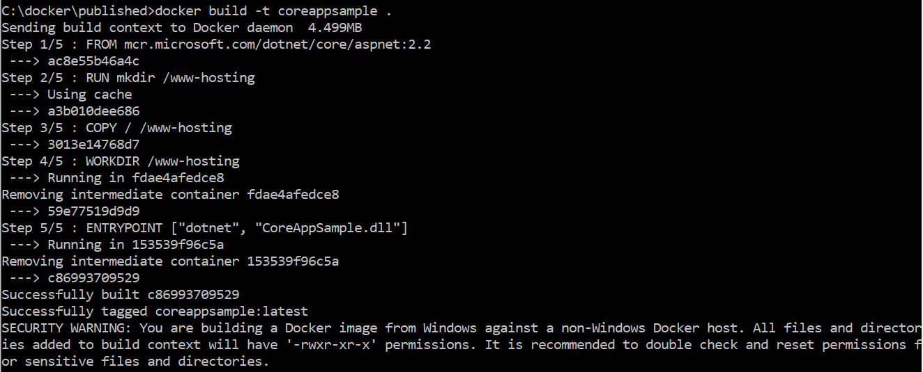Select the layer hash a3b010dee686

pos(93,111)
